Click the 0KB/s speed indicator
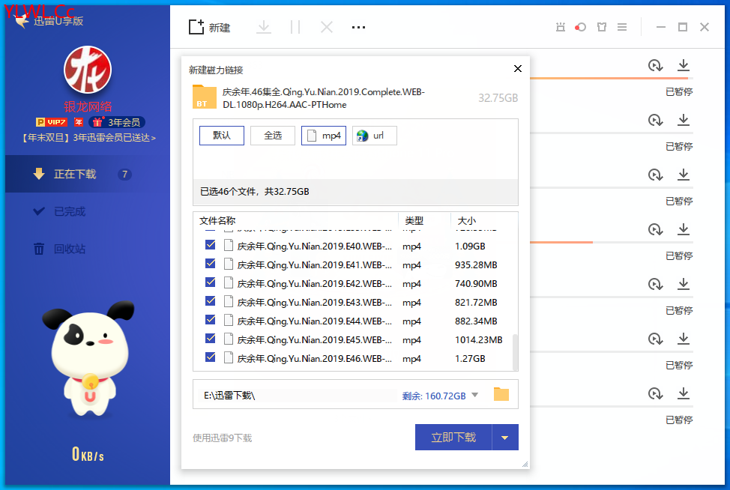This screenshot has height=490, width=730. coord(88,454)
